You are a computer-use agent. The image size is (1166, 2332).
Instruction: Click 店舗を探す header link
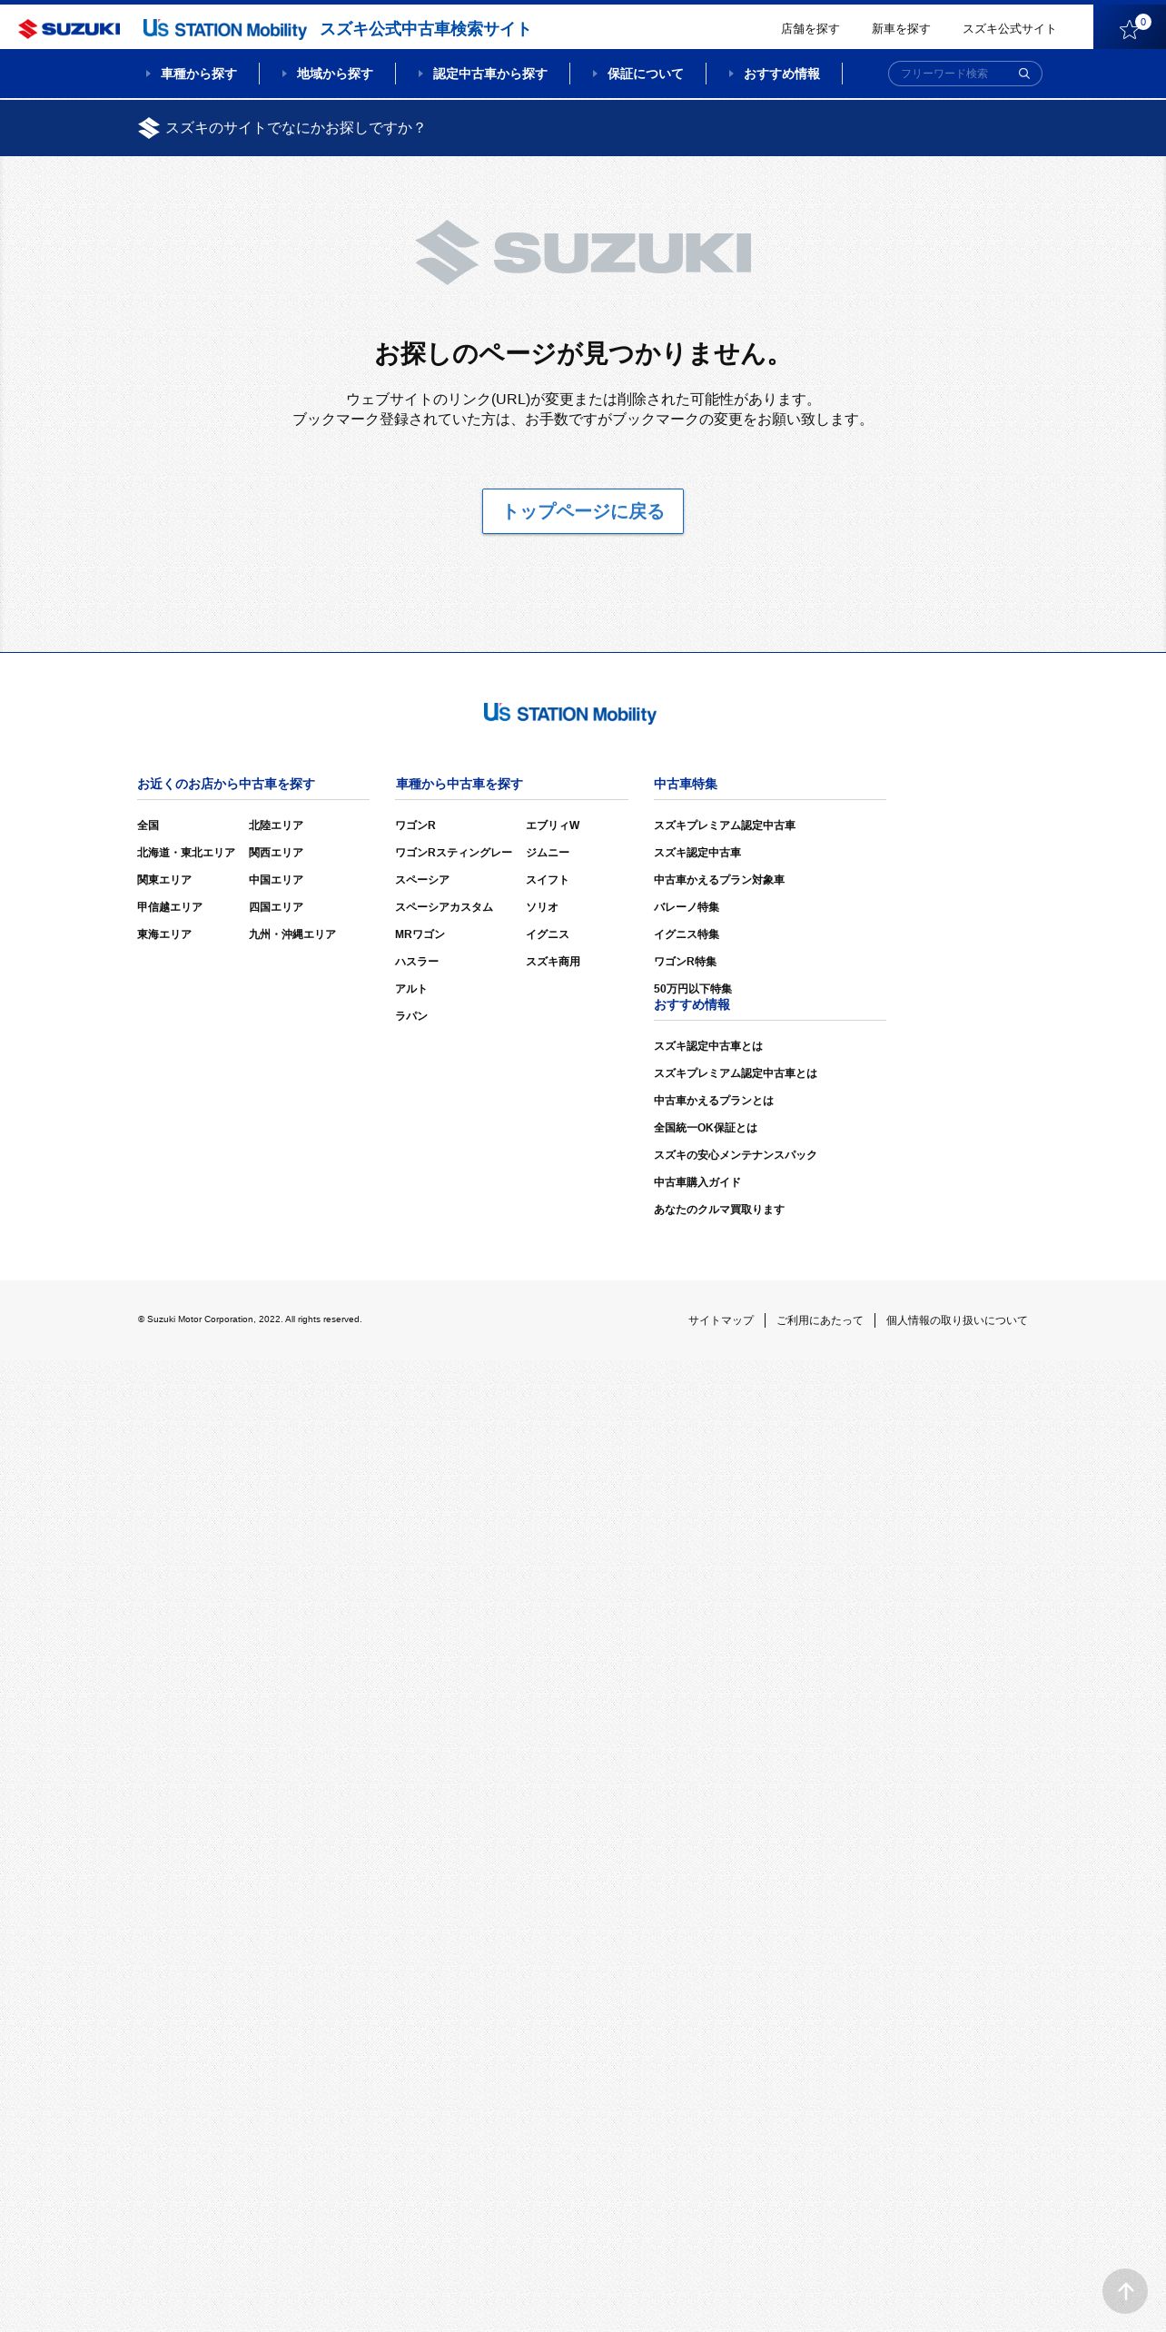(x=810, y=29)
